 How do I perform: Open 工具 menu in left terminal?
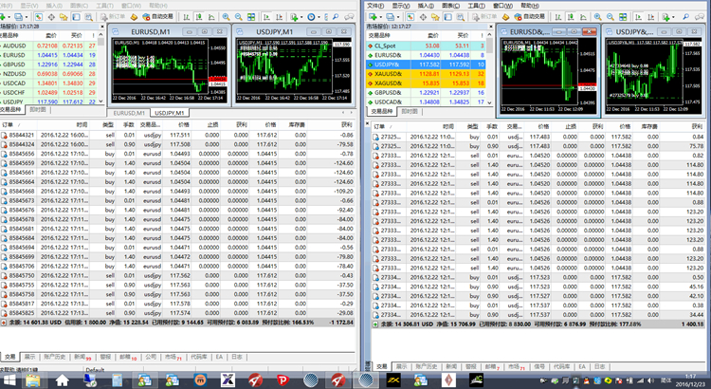[104, 6]
